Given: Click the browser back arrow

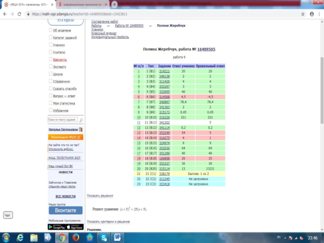Looking at the screenshot, I should tap(5, 14).
